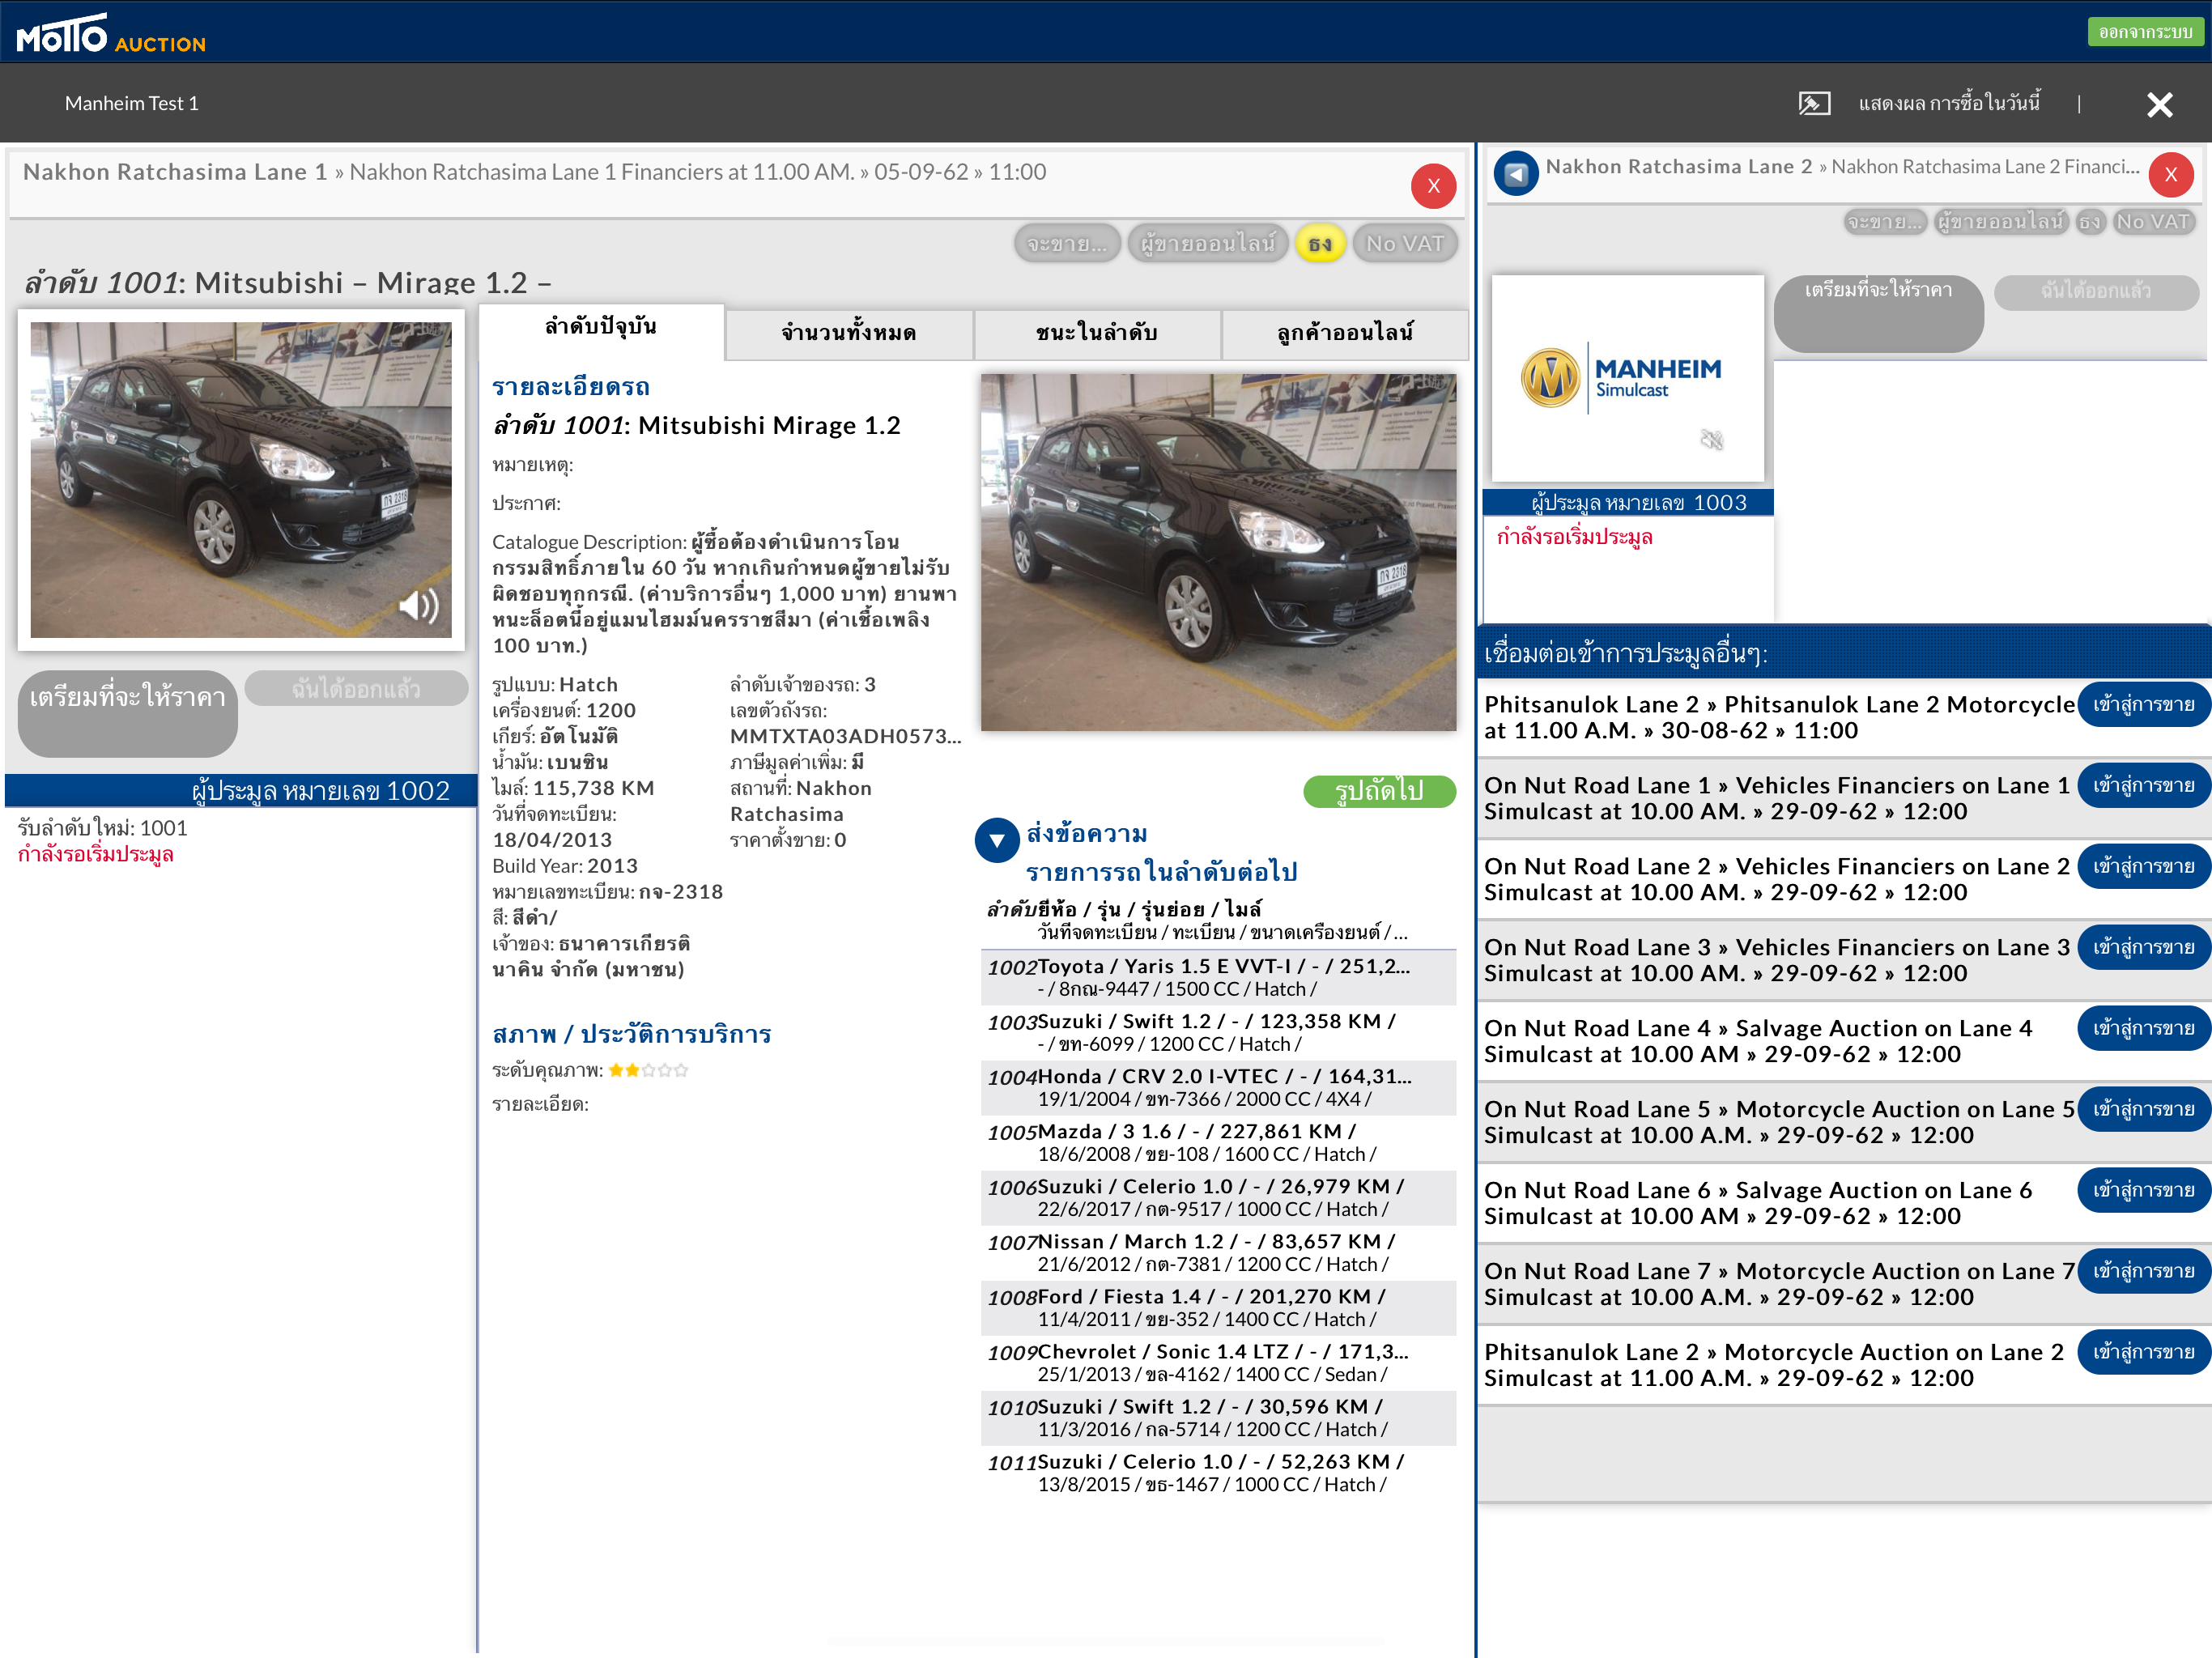Click the flag badge in Lane 2

pyautogui.click(x=2089, y=221)
